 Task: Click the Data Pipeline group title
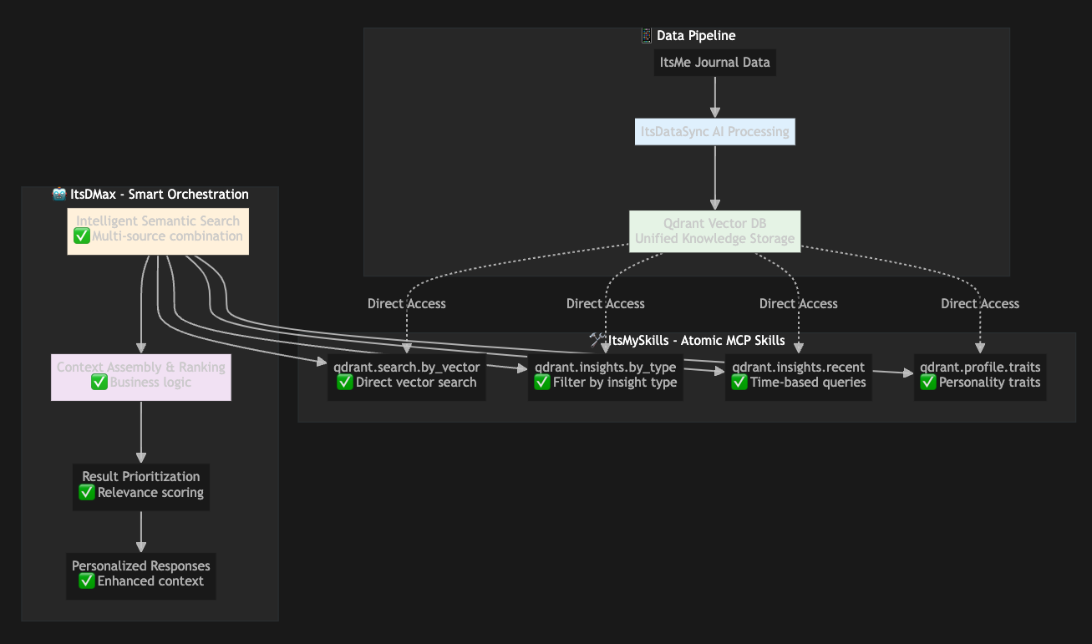pyautogui.click(x=696, y=36)
